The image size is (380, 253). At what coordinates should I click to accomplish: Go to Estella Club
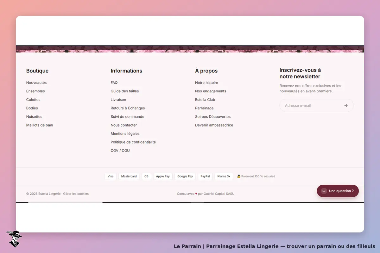pos(205,100)
